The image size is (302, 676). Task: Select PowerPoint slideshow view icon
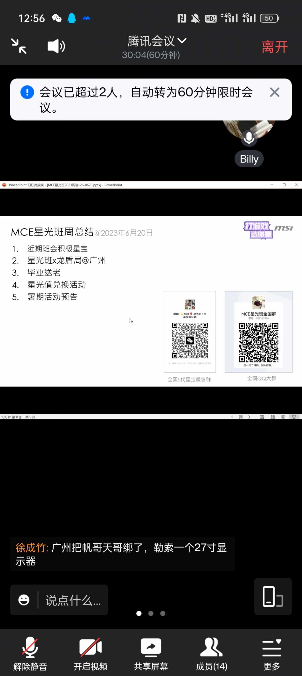pyautogui.click(x=294, y=417)
